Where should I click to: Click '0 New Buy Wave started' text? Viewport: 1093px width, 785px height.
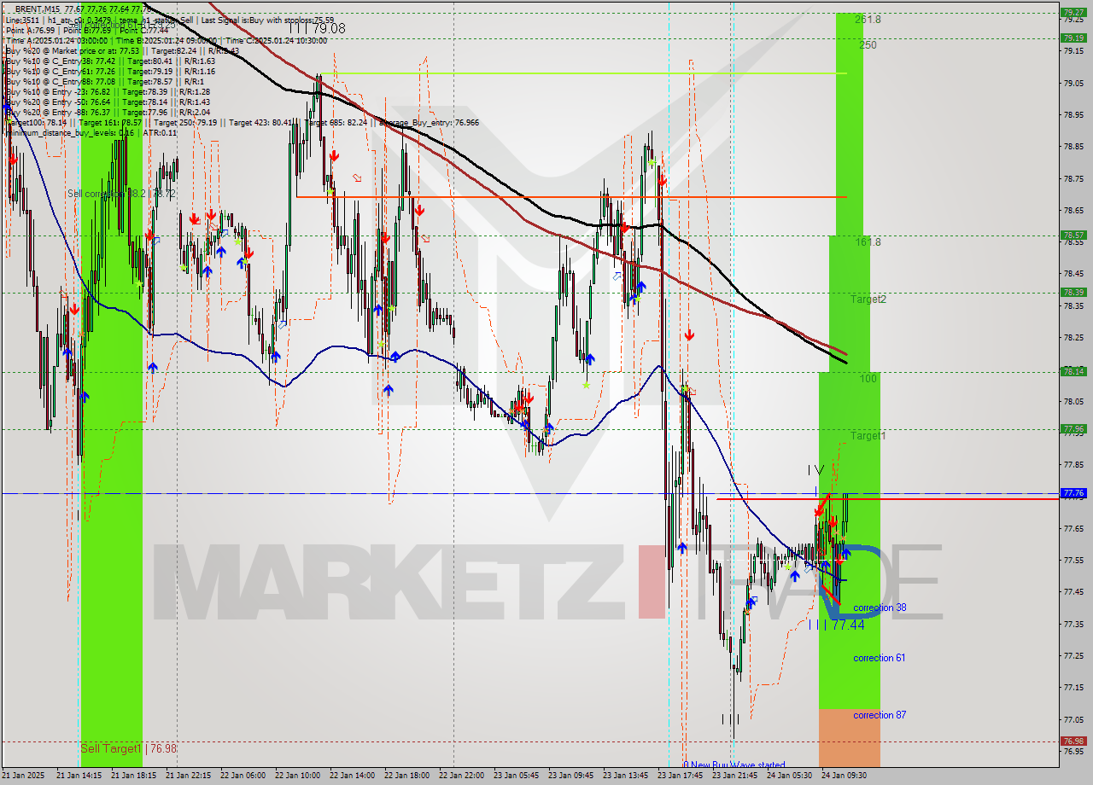coord(734,765)
